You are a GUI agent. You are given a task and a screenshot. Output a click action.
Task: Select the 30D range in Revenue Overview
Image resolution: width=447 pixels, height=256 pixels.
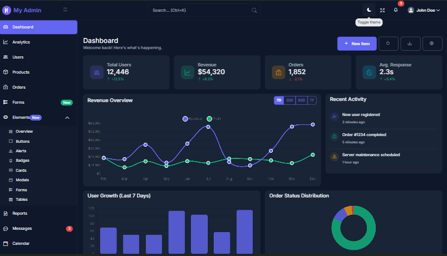(289, 100)
